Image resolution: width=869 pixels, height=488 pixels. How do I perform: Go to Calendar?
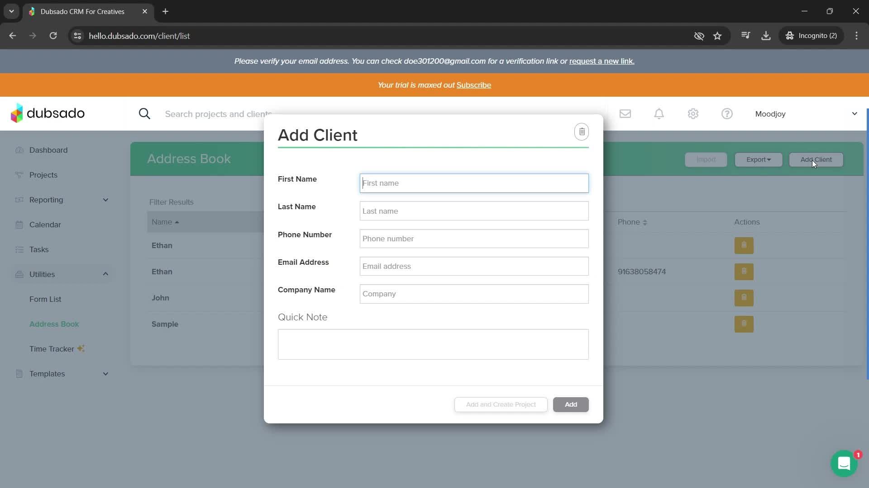click(45, 225)
